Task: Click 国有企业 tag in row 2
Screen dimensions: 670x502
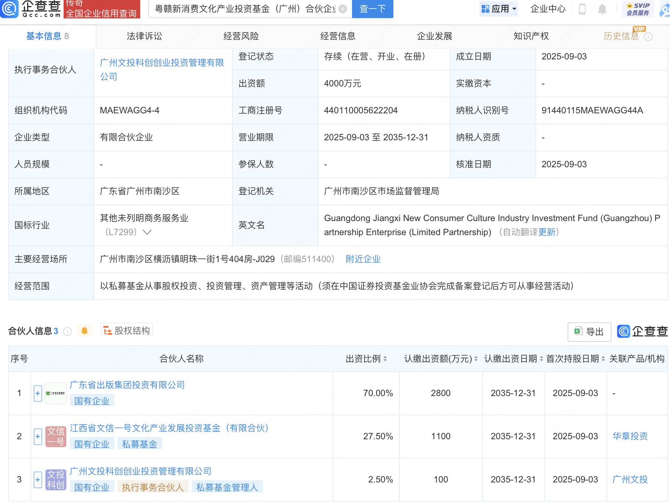Action: (x=92, y=444)
